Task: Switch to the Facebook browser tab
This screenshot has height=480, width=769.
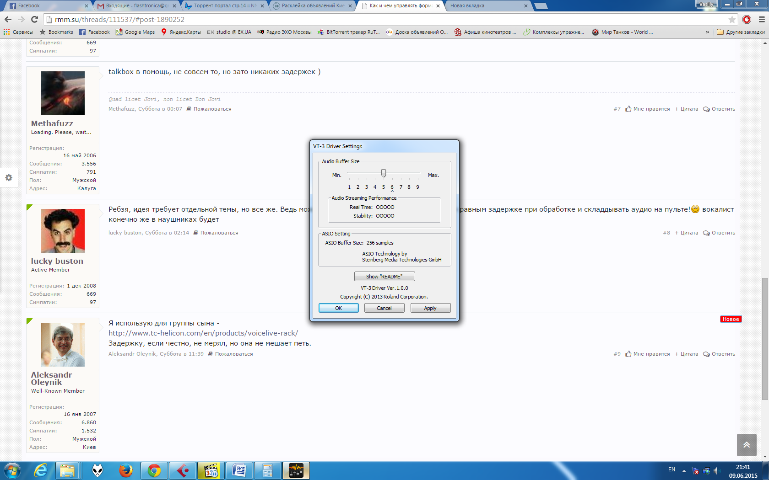Action: coord(48,5)
